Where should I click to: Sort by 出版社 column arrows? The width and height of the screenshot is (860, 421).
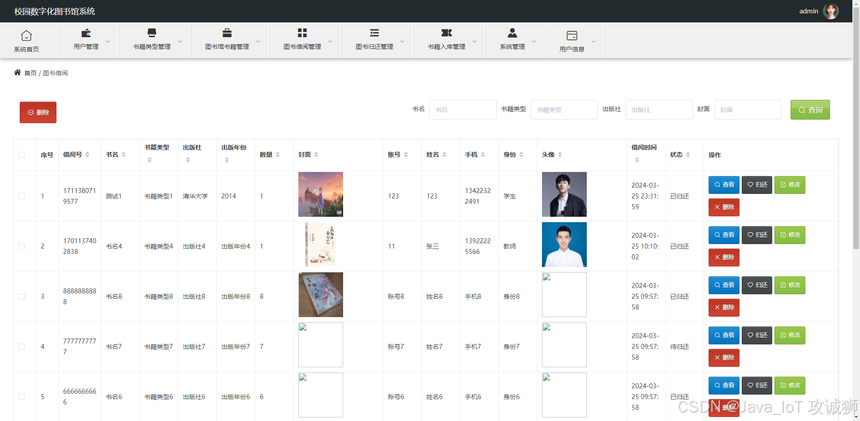[x=188, y=160]
